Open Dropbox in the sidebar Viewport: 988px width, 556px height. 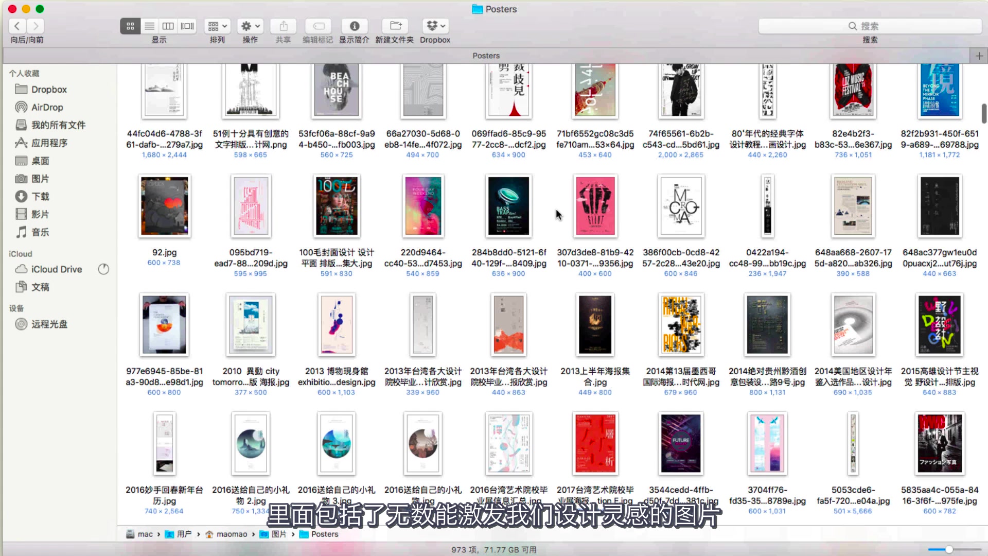[x=49, y=90]
